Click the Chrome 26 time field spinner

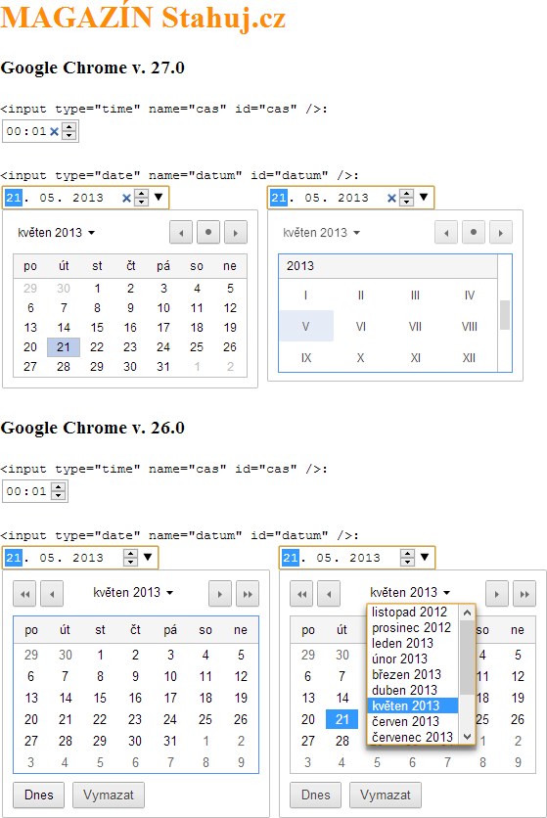tap(58, 491)
